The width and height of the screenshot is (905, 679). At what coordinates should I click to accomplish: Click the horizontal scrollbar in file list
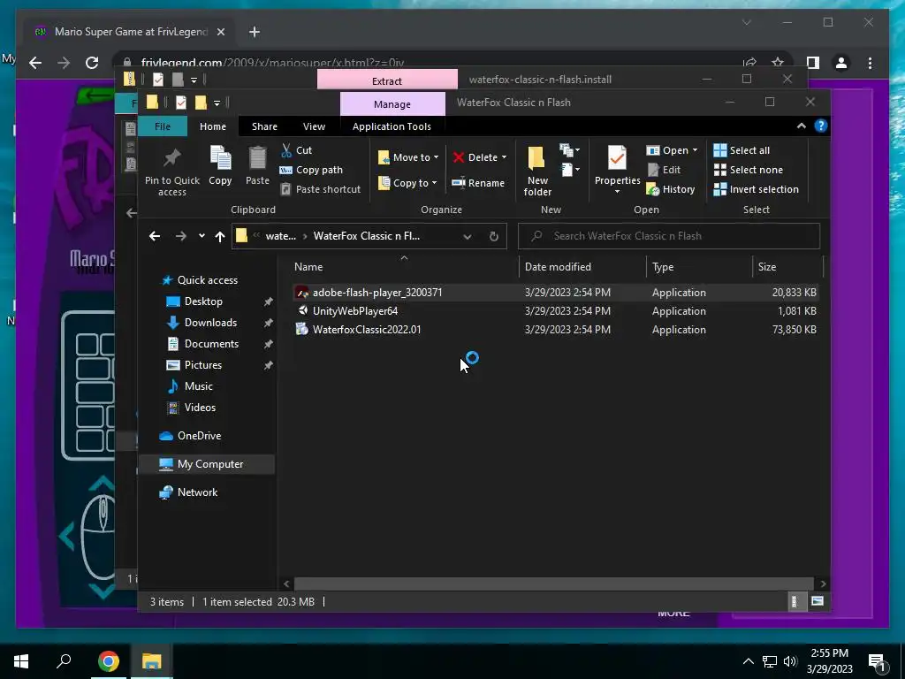pos(553,584)
